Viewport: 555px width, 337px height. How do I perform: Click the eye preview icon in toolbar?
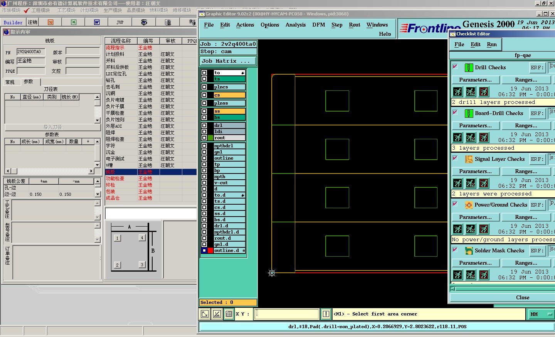coord(144,22)
